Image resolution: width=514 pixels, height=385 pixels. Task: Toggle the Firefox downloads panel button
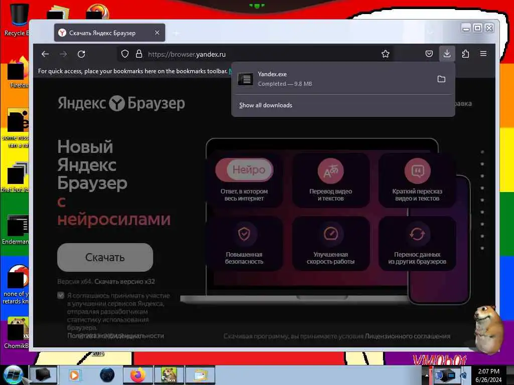pyautogui.click(x=447, y=54)
